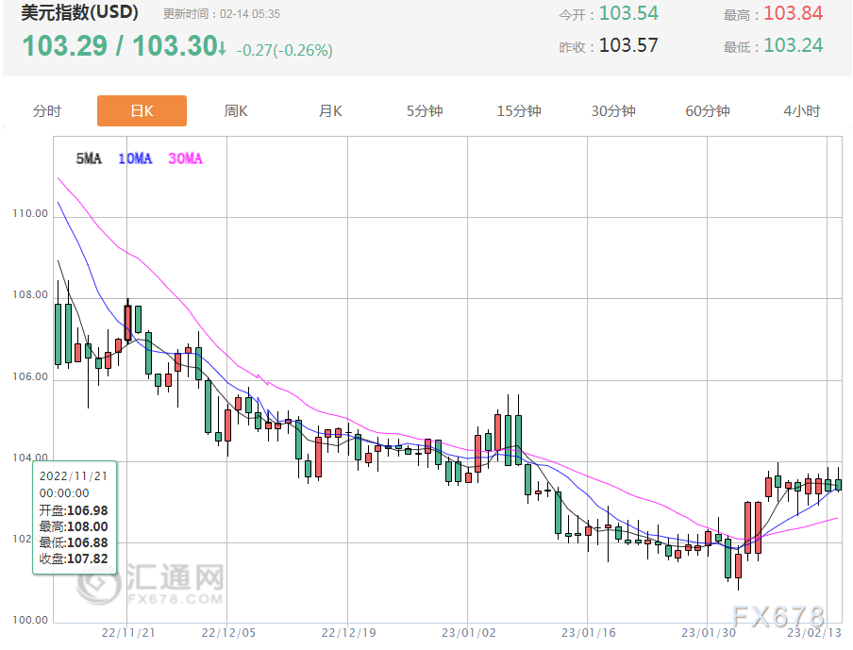Screen dimensions: 853x650
Task: Open the 月K monthly chart view
Action: 328,110
